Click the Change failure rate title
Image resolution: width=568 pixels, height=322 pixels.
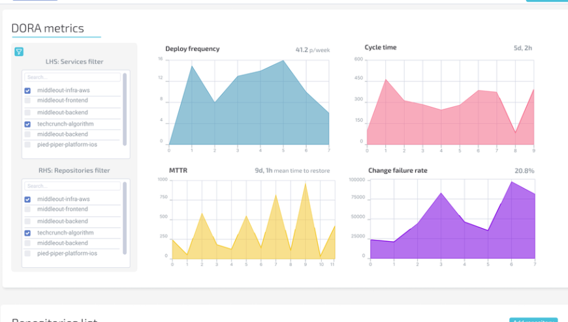pyautogui.click(x=398, y=170)
